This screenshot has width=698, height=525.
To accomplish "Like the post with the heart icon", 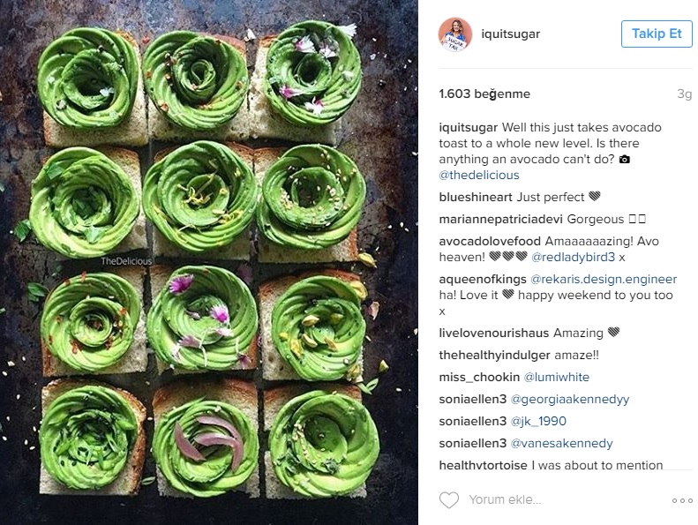I will click(x=448, y=500).
